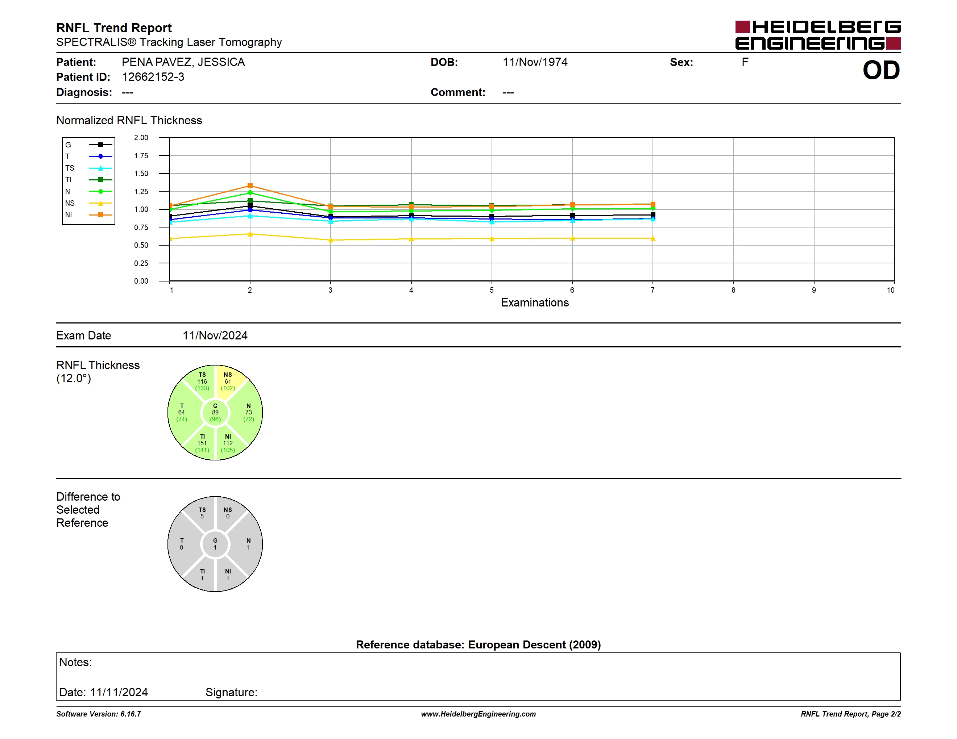
Task: Click the NS yellow data point at examination 7
Action: pos(653,239)
